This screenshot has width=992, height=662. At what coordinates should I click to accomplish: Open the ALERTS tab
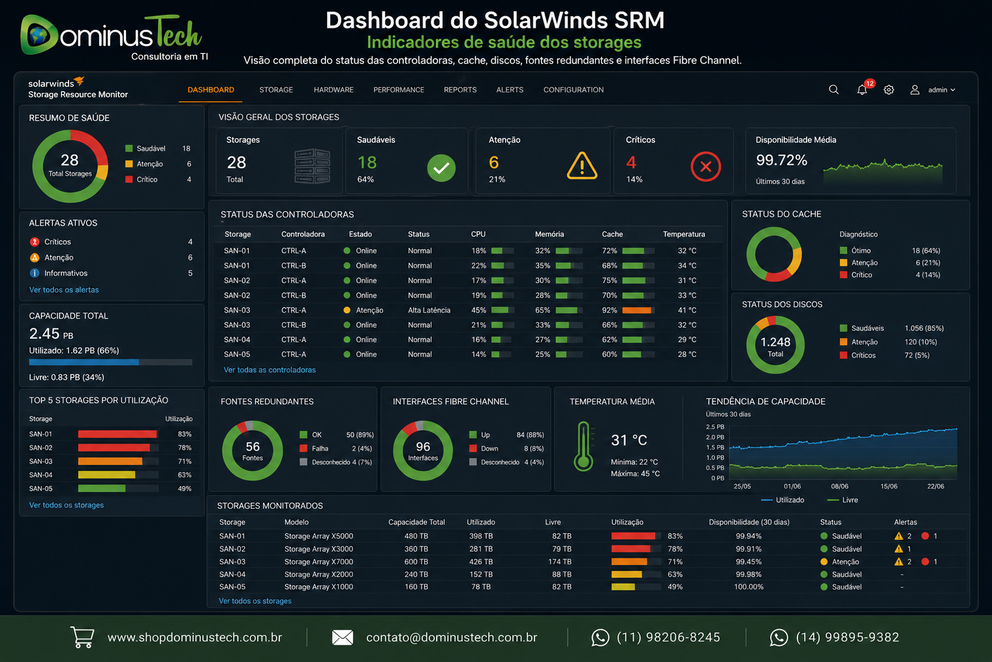click(x=510, y=90)
